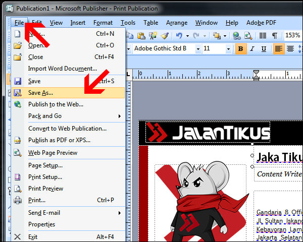
Task: Choose Save As... from File menu
Action: pyautogui.click(x=68, y=93)
